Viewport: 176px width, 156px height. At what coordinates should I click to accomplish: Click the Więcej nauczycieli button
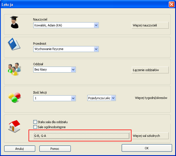click(x=150, y=25)
